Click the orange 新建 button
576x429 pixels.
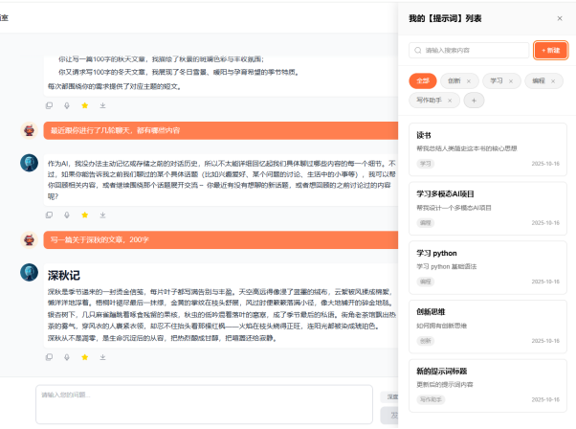550,51
